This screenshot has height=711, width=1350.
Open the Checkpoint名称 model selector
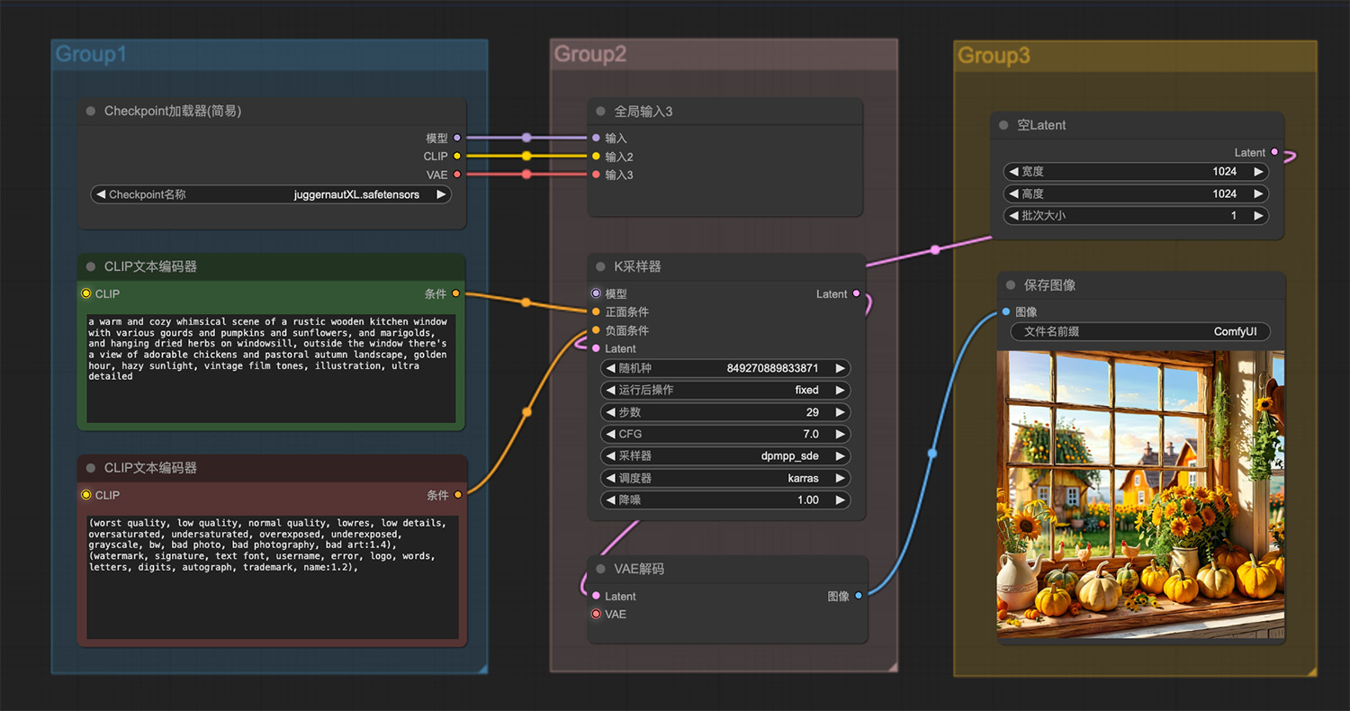pyautogui.click(x=271, y=194)
